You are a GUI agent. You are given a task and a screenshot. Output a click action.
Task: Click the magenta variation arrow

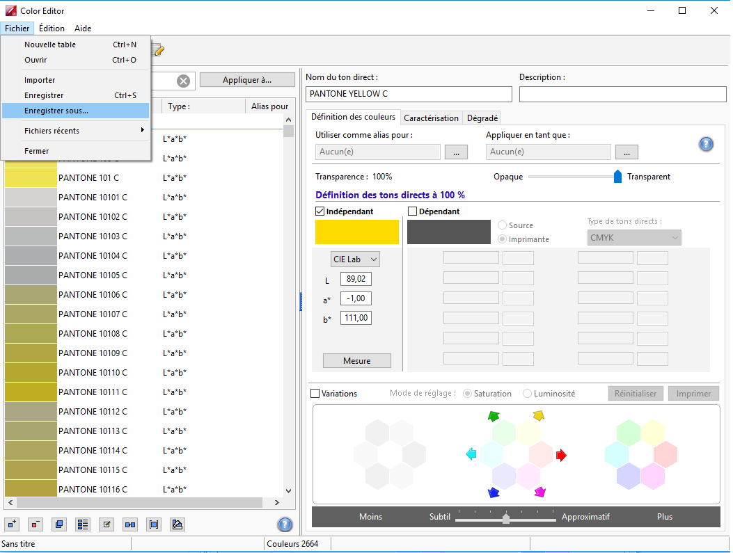pyautogui.click(x=539, y=492)
